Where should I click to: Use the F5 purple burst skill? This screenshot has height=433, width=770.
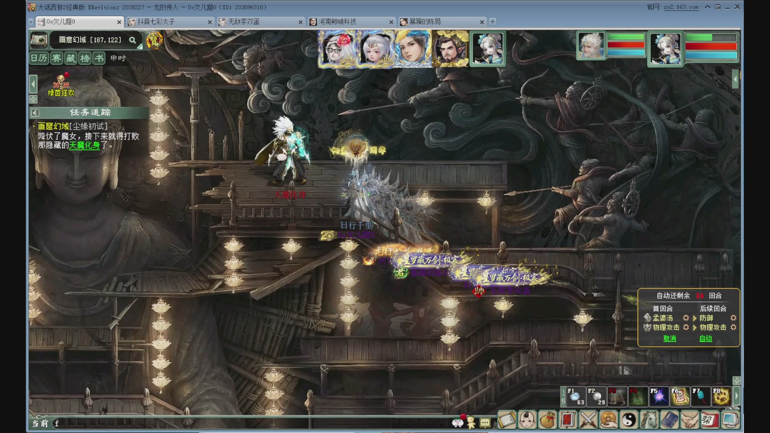pyautogui.click(x=659, y=397)
